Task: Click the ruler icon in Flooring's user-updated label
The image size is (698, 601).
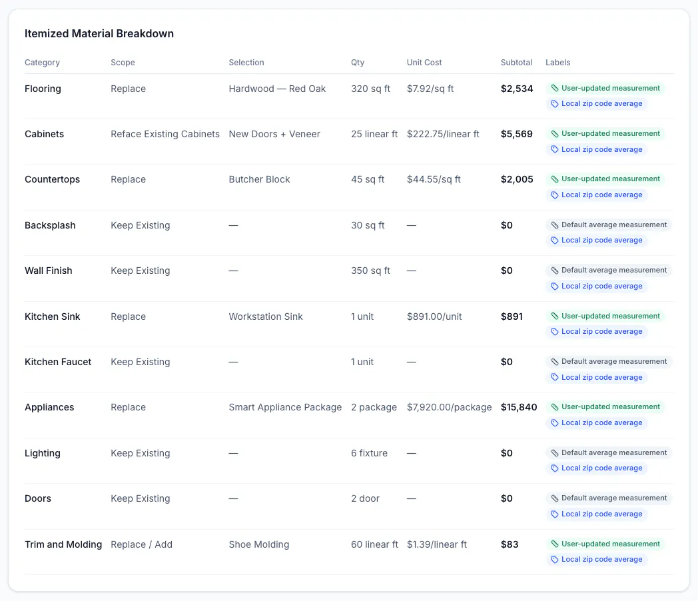Action: [554, 88]
